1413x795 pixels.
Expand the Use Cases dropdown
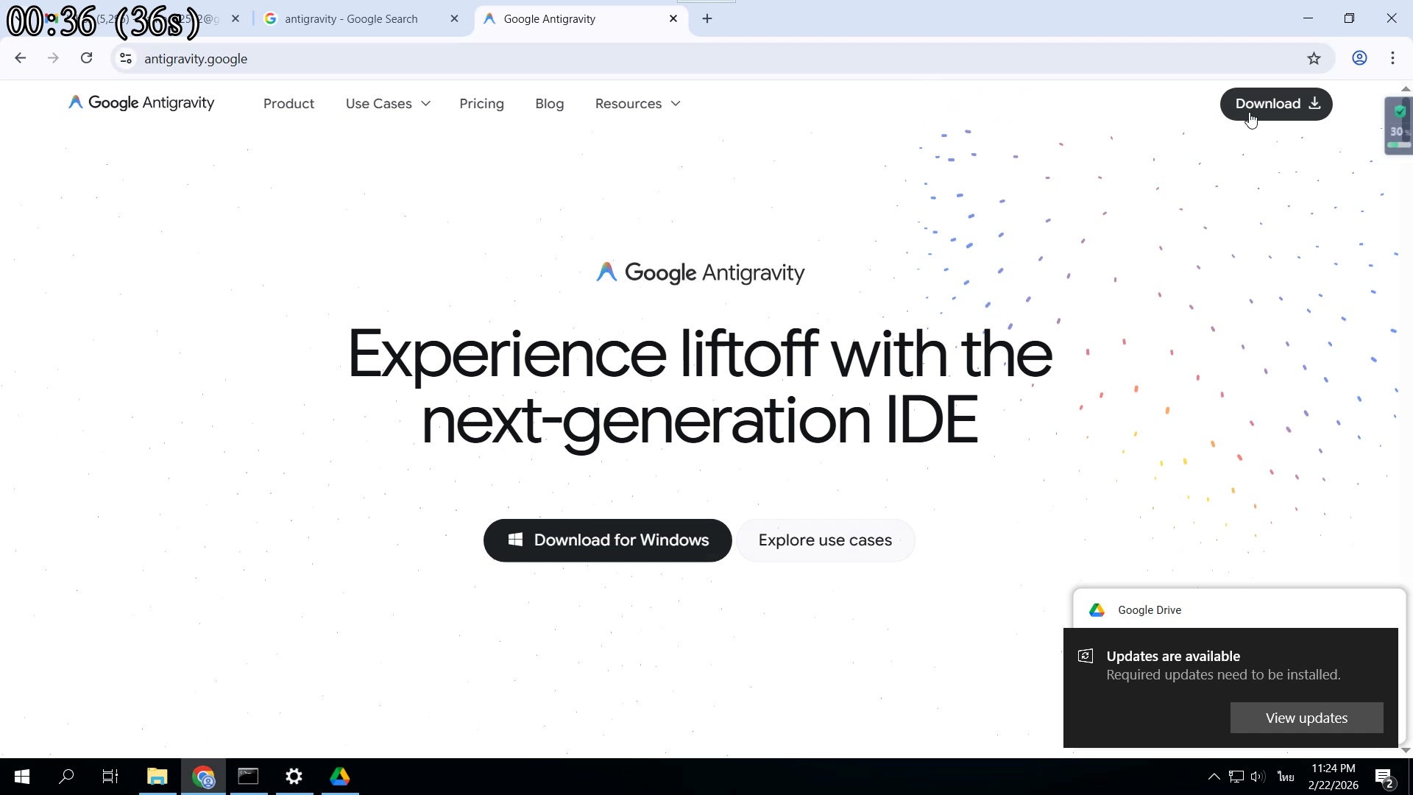click(x=388, y=104)
